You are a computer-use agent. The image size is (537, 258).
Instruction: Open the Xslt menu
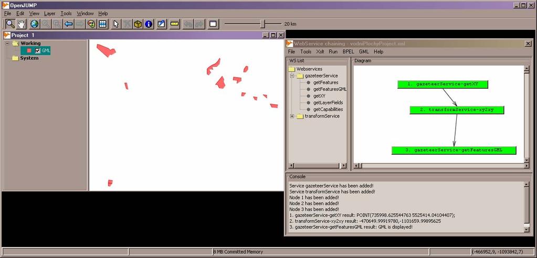(320, 52)
